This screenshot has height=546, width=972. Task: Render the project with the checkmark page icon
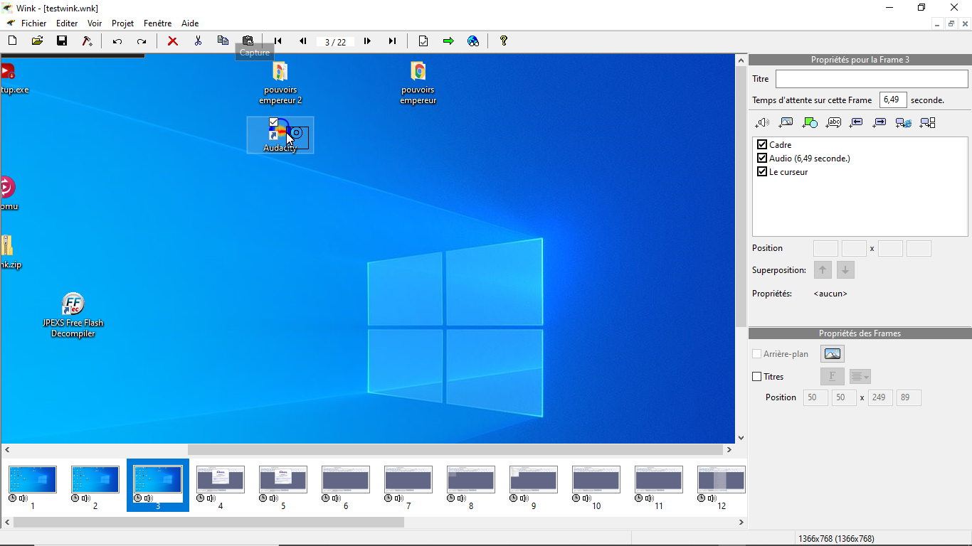click(423, 41)
